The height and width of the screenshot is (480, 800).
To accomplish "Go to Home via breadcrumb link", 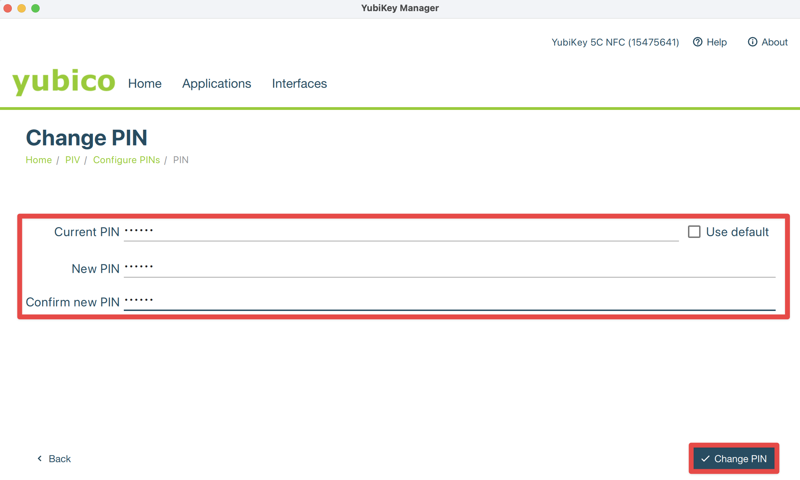I will pos(39,160).
